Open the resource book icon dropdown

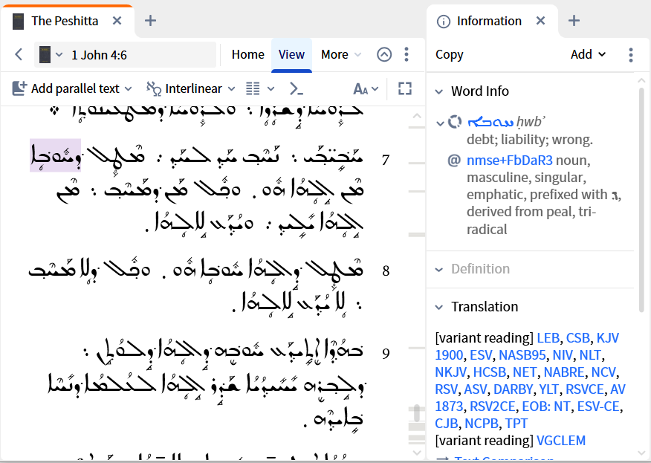(x=51, y=55)
